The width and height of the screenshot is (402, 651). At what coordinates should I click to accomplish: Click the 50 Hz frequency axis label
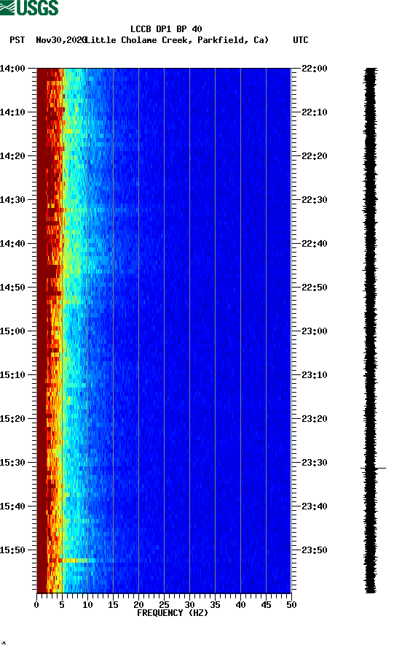click(x=291, y=605)
